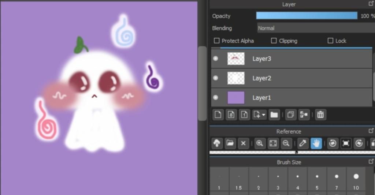Click the Layer panel title
Image resolution: width=375 pixels, height=195 pixels.
click(x=289, y=4)
